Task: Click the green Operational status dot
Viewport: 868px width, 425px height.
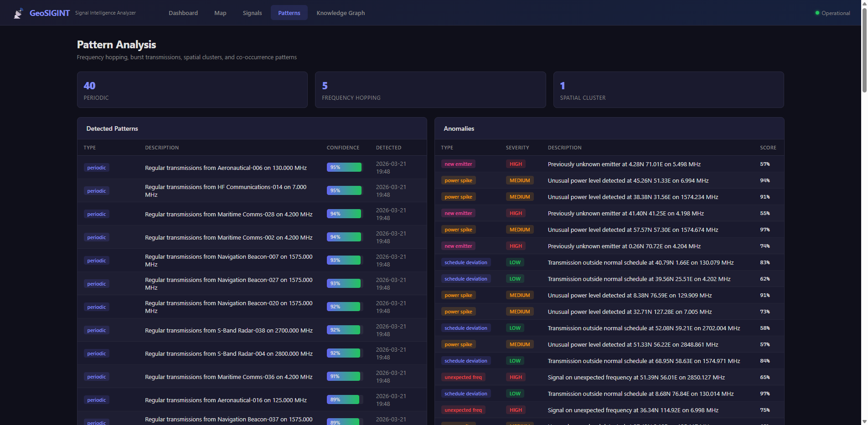Action: 817,13
